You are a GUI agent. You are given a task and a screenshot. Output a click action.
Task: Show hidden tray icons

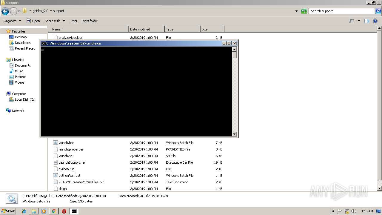[x=333, y=211]
